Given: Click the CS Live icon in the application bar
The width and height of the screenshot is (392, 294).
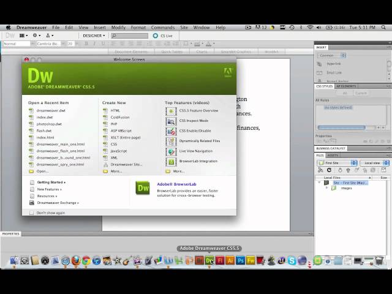Looking at the screenshot, I should tap(155, 36).
